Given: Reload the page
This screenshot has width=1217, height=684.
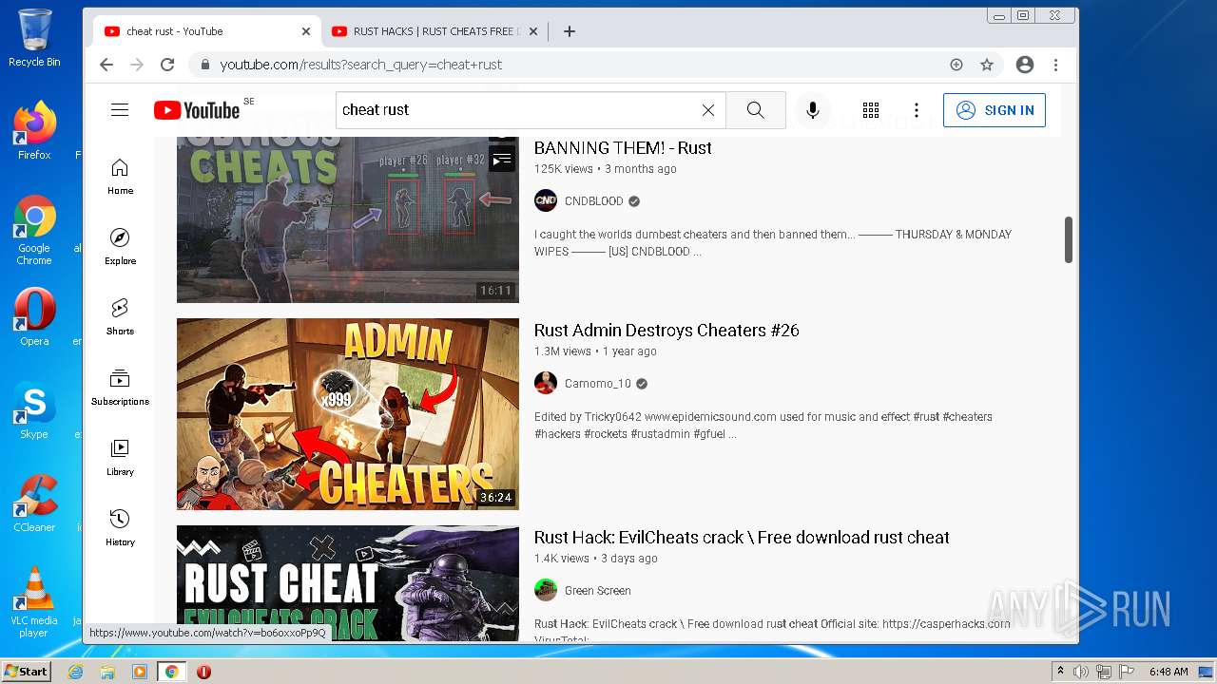Looking at the screenshot, I should pyautogui.click(x=167, y=65).
